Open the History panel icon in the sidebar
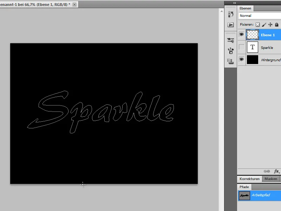Image resolution: width=281 pixels, height=211 pixels. click(231, 14)
